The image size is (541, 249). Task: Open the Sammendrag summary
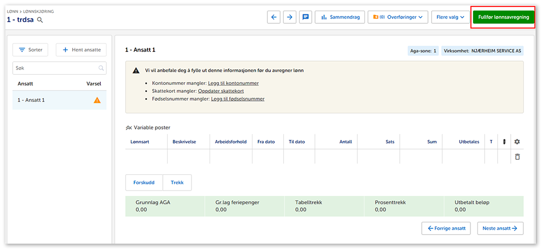(x=339, y=17)
